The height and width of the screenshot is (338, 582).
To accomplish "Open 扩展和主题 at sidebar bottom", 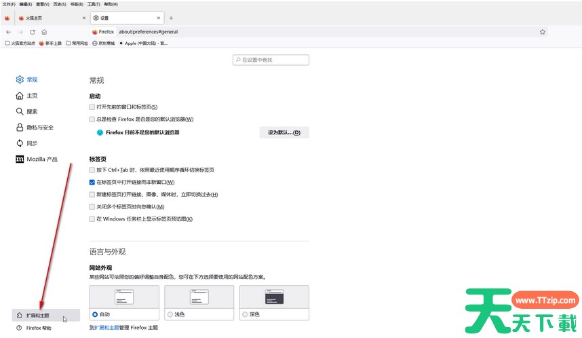I will point(38,316).
